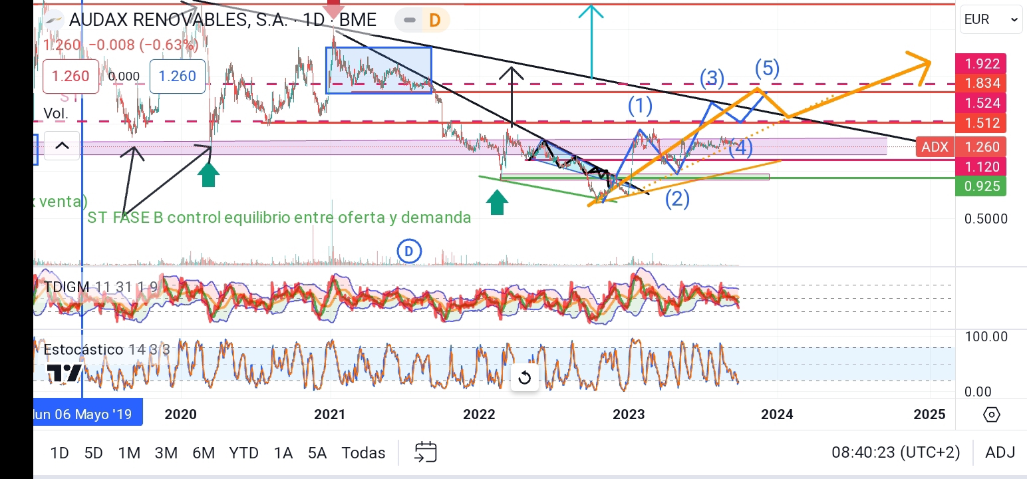Select the 1M time range
This screenshot has width=1027, height=479.
[129, 453]
